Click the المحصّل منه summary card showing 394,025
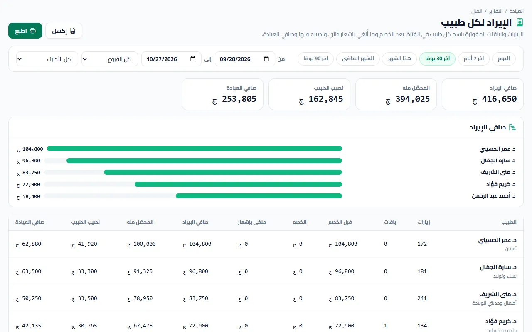 point(396,94)
